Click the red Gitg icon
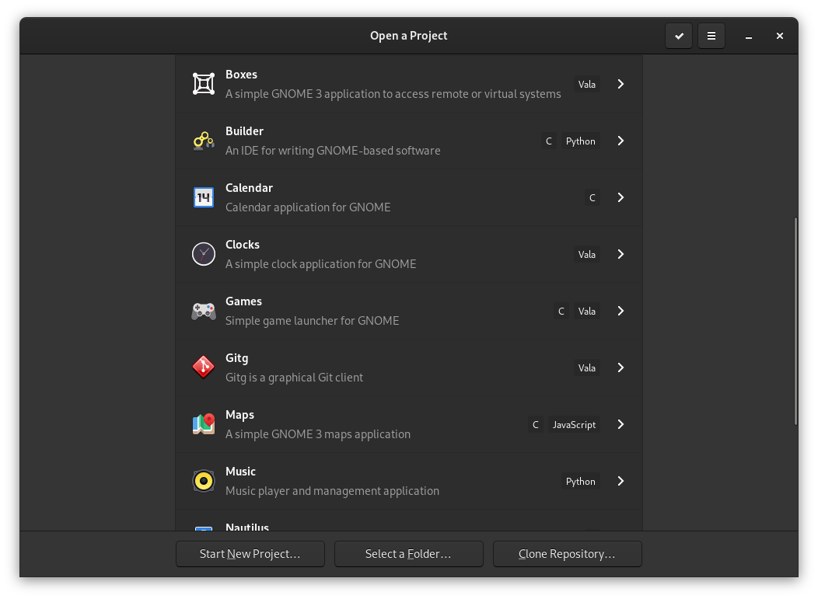Screen dimensions: 818x599 (x=204, y=367)
